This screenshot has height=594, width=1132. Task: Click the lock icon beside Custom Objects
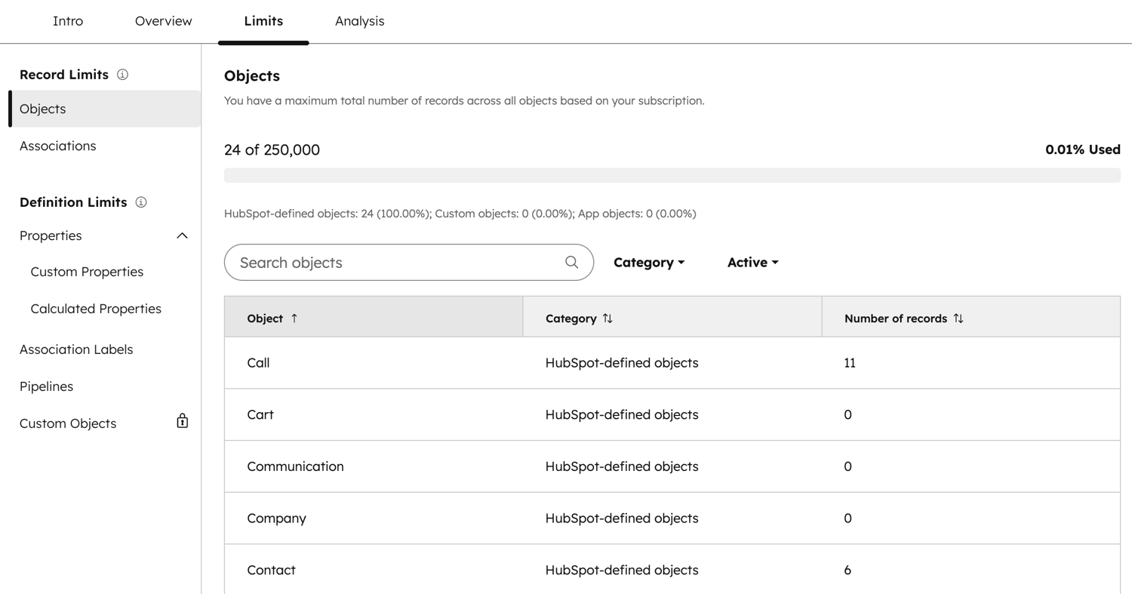[x=182, y=421]
